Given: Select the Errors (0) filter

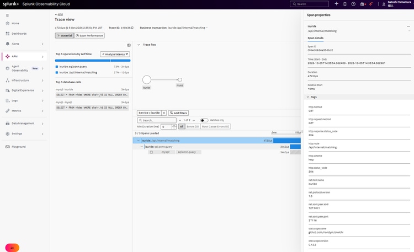Looking at the screenshot, I should [x=193, y=127].
